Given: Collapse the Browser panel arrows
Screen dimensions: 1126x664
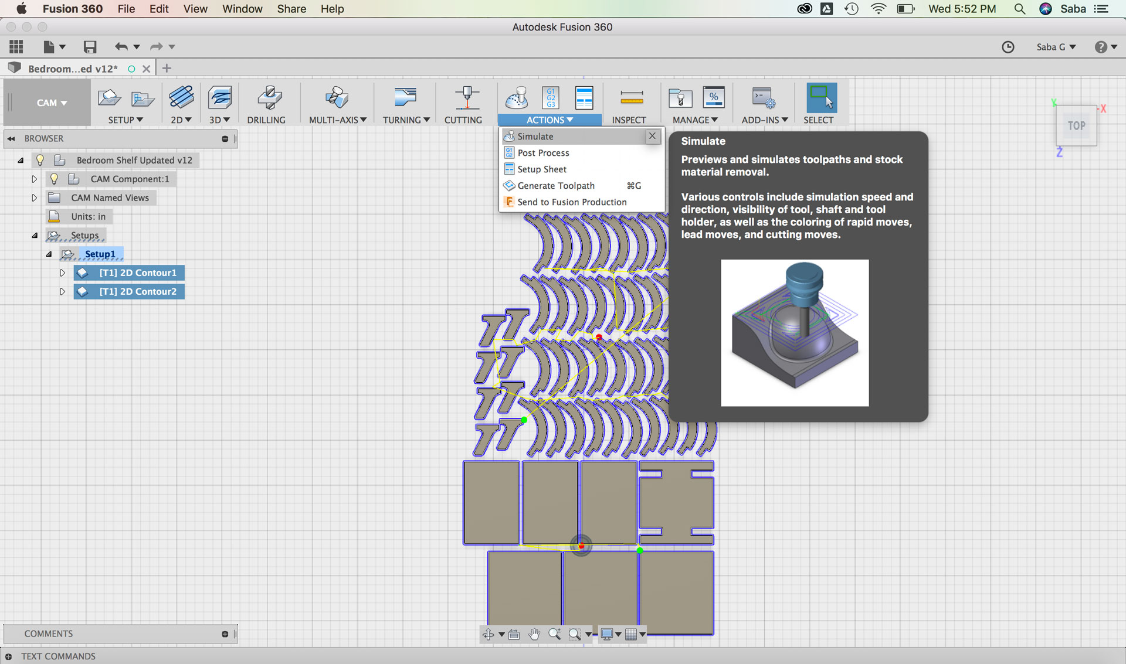Looking at the screenshot, I should click(11, 139).
